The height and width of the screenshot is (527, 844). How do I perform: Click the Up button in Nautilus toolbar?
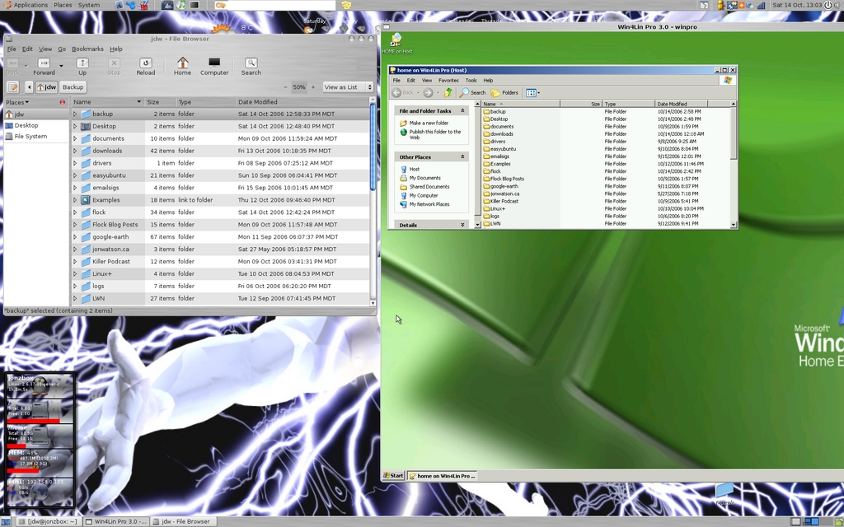coord(82,67)
